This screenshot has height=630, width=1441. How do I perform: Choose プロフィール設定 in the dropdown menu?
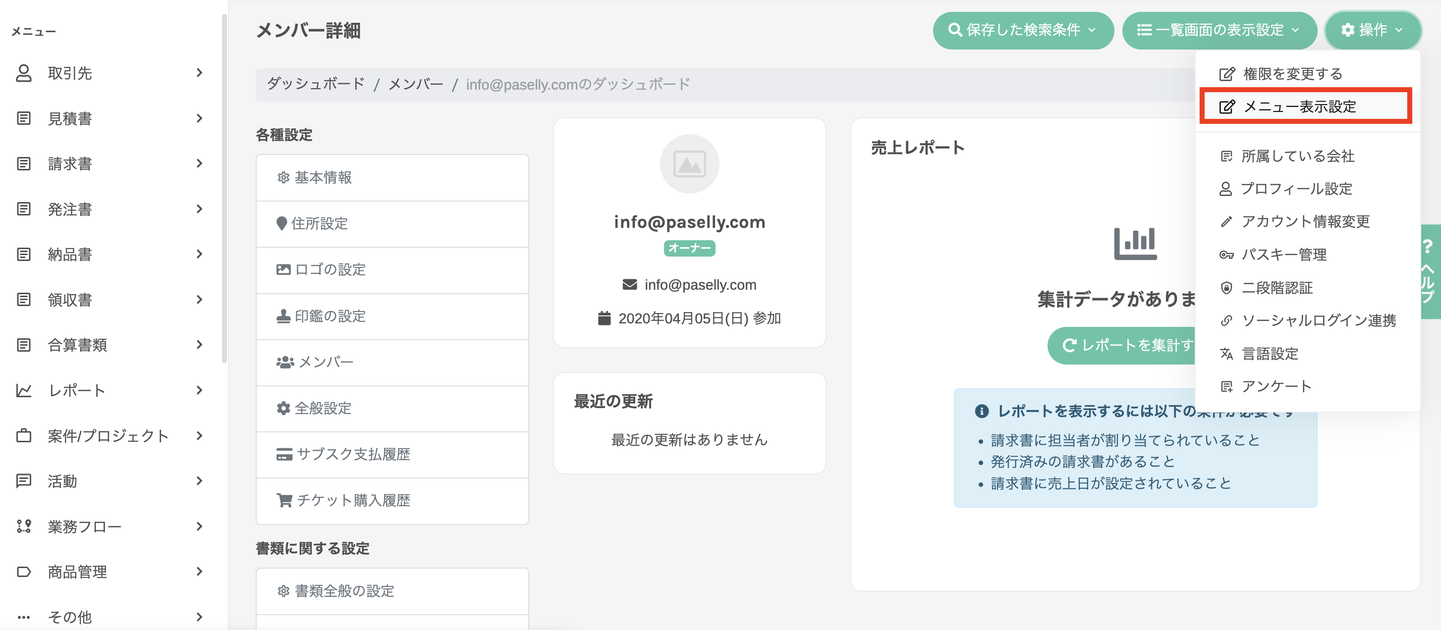coord(1307,189)
